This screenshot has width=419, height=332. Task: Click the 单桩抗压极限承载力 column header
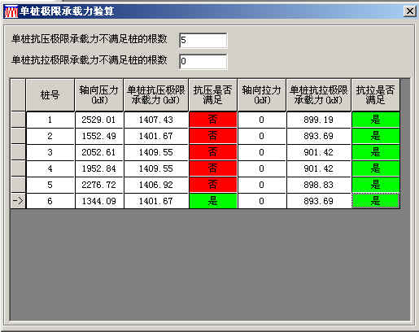coord(156,95)
